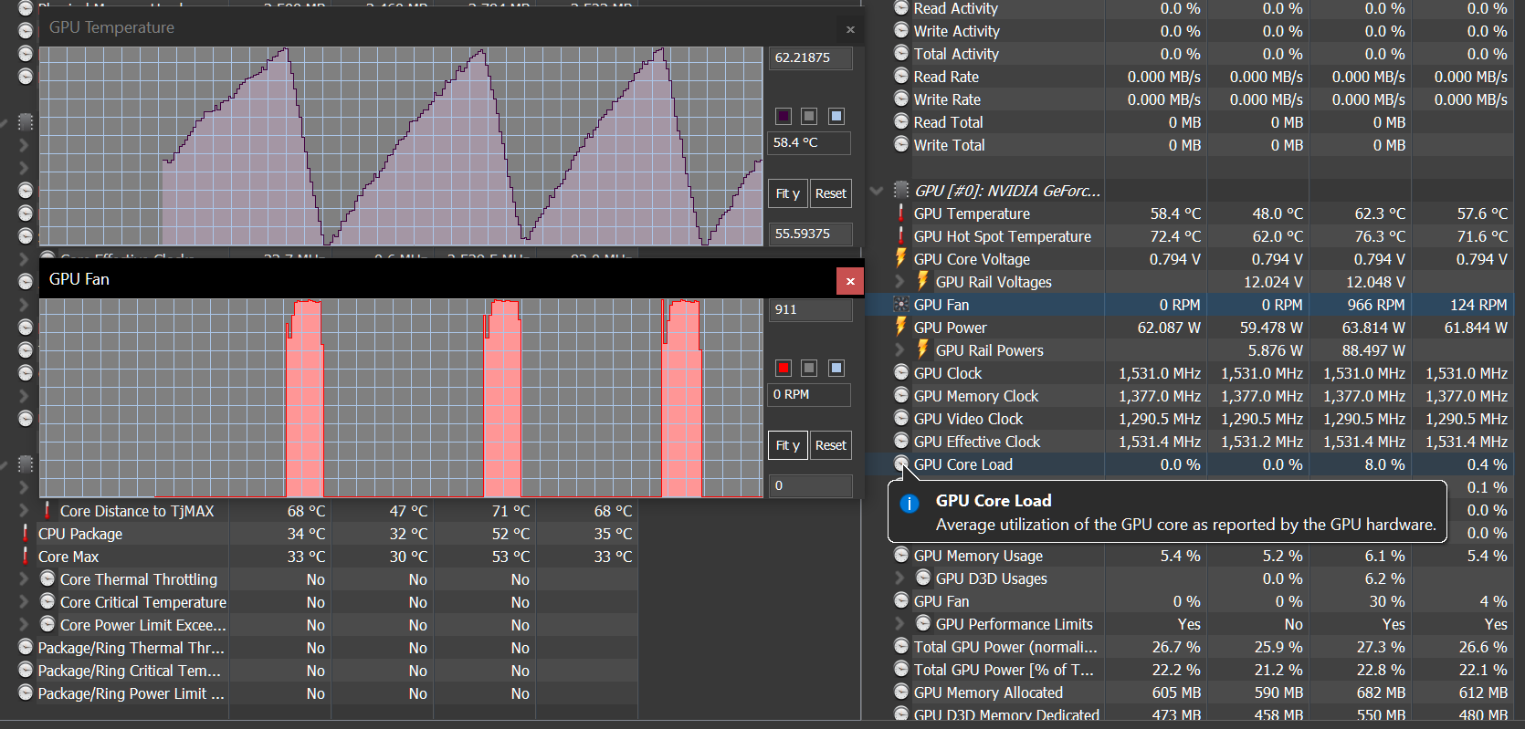
Task: Click the Core Max thermometer icon
Action: click(26, 557)
